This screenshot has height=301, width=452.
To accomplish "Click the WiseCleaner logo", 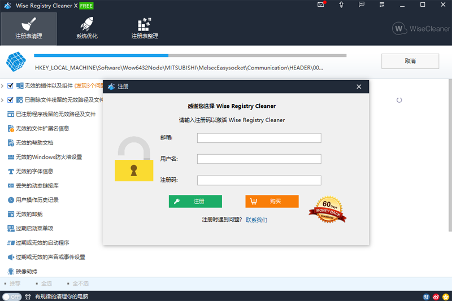I will pyautogui.click(x=421, y=28).
